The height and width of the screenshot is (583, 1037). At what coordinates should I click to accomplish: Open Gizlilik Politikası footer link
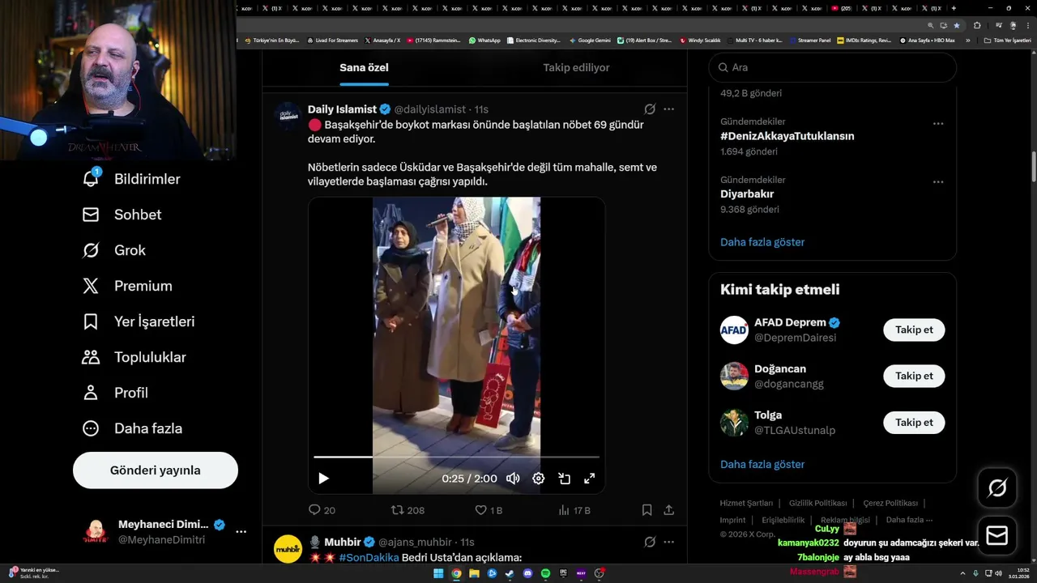818,504
